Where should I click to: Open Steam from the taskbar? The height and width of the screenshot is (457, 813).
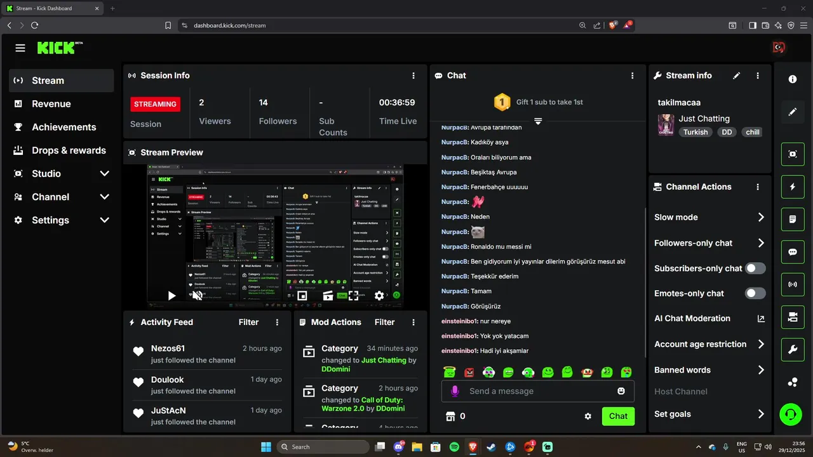(491, 447)
